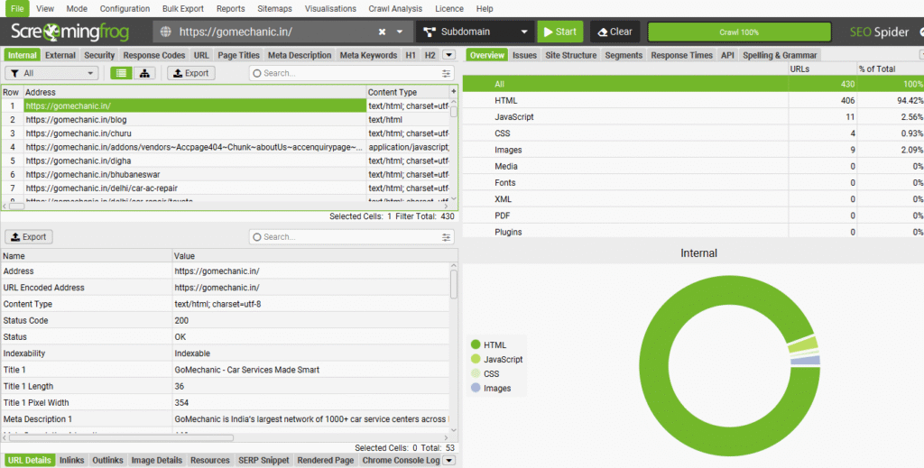Open the Site Structure tab
Screen dimensions: 924x468
click(570, 55)
